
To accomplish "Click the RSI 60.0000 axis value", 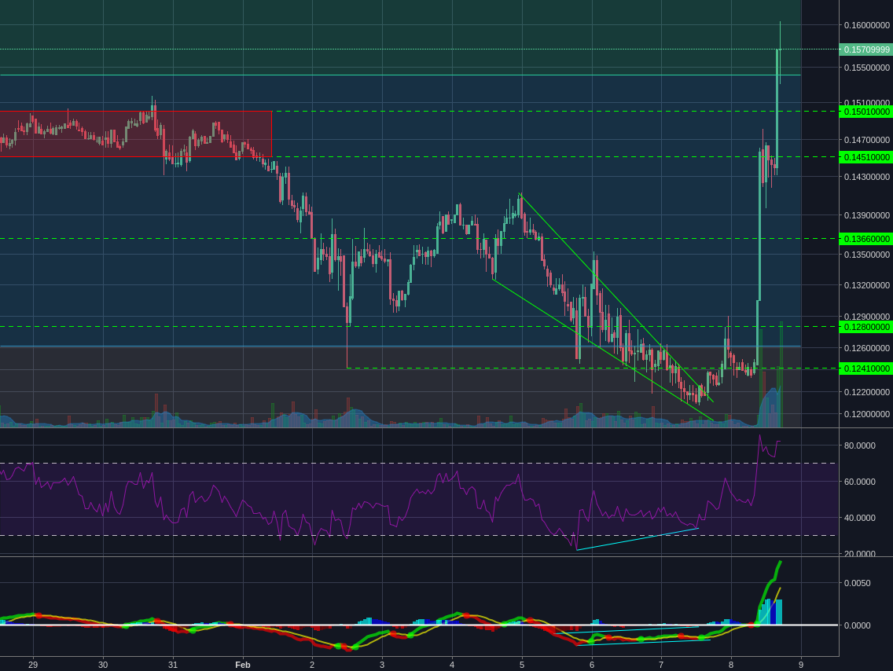I will click(x=859, y=482).
